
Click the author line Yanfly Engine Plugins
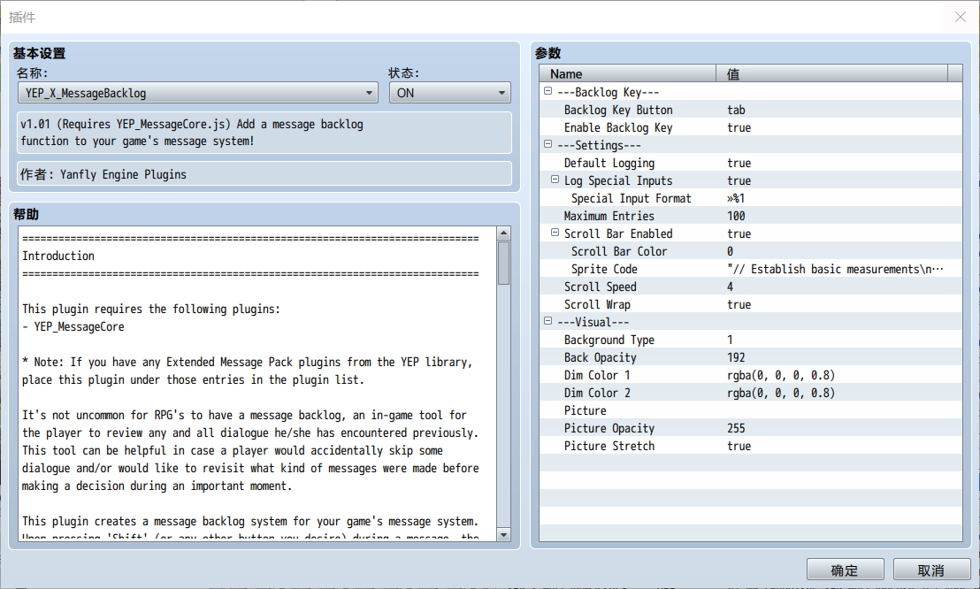(x=264, y=174)
